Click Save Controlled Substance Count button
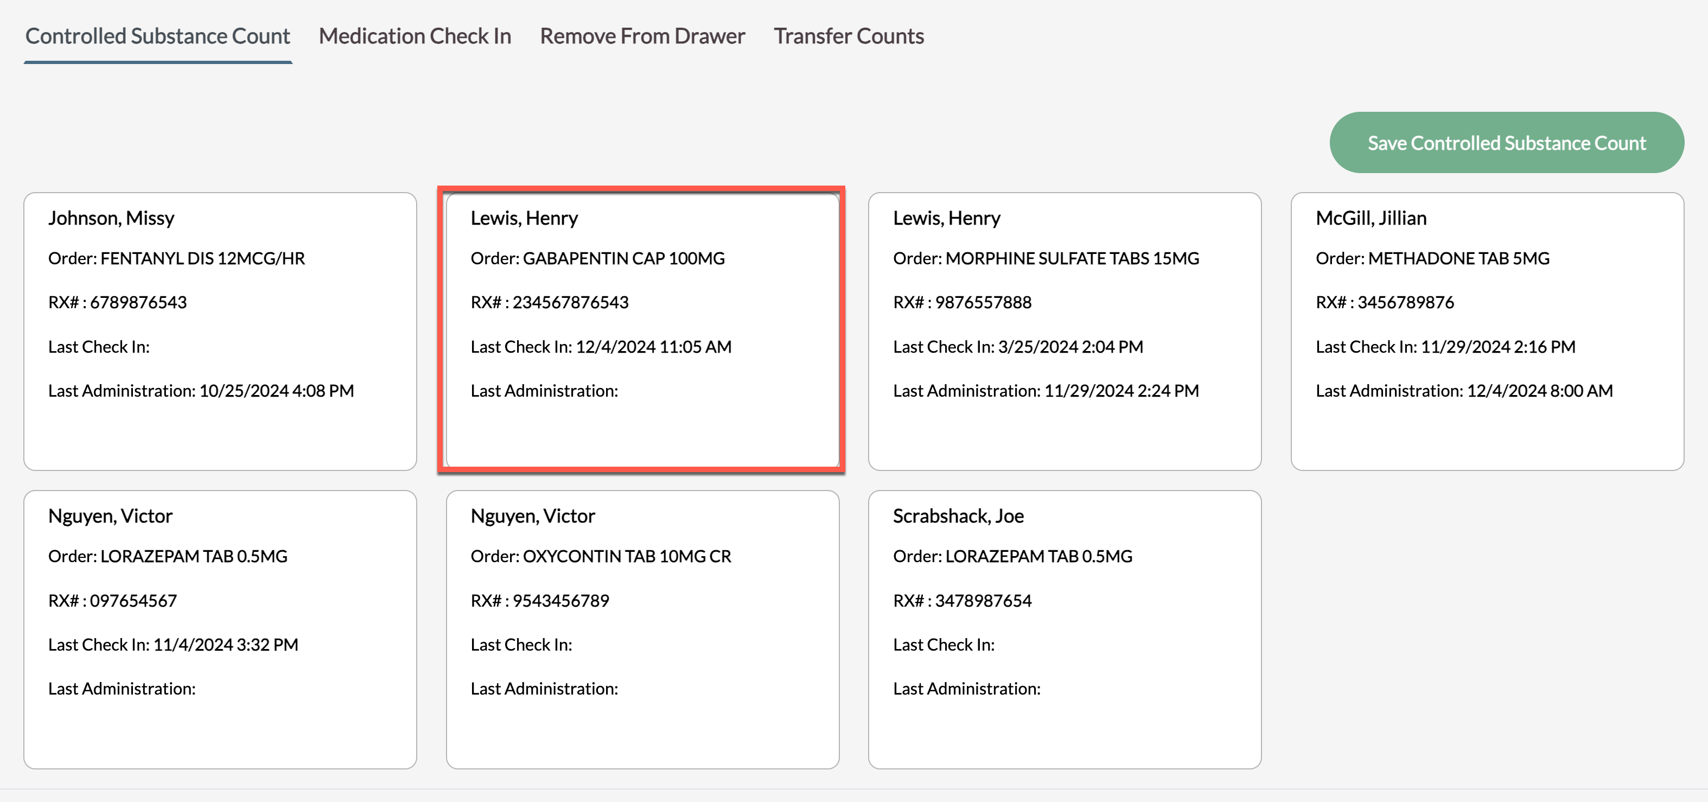Screen dimensions: 1708x802 coord(1506,143)
